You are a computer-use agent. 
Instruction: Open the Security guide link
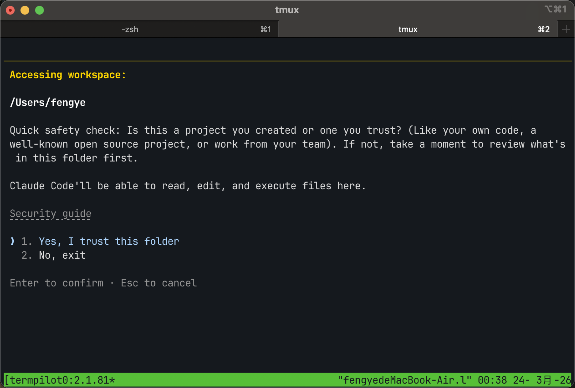coord(50,213)
